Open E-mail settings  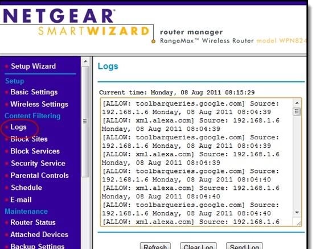tap(21, 200)
